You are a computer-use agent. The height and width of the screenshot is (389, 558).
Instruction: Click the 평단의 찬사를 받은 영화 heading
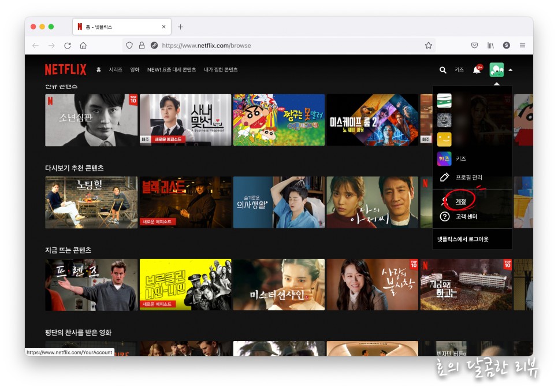point(78,332)
